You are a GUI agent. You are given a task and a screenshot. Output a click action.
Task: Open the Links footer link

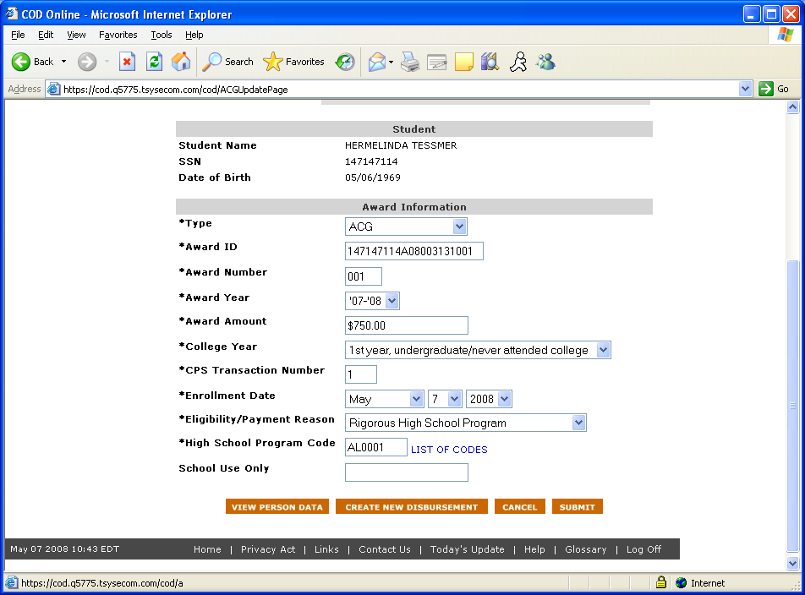(326, 549)
